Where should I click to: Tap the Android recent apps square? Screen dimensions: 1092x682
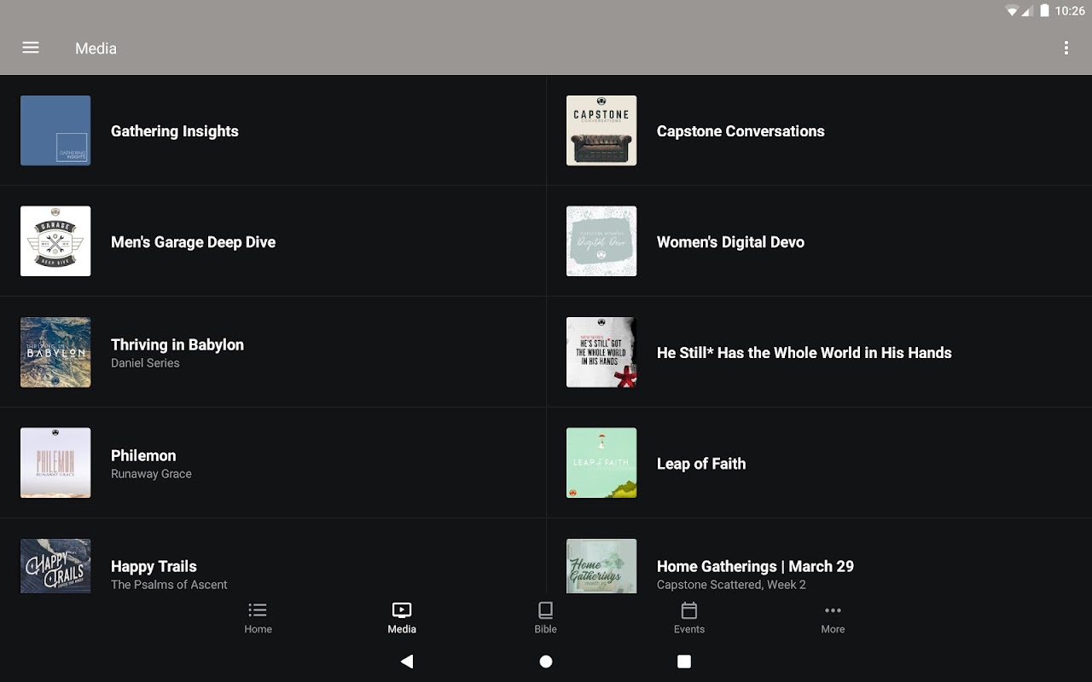[683, 662]
